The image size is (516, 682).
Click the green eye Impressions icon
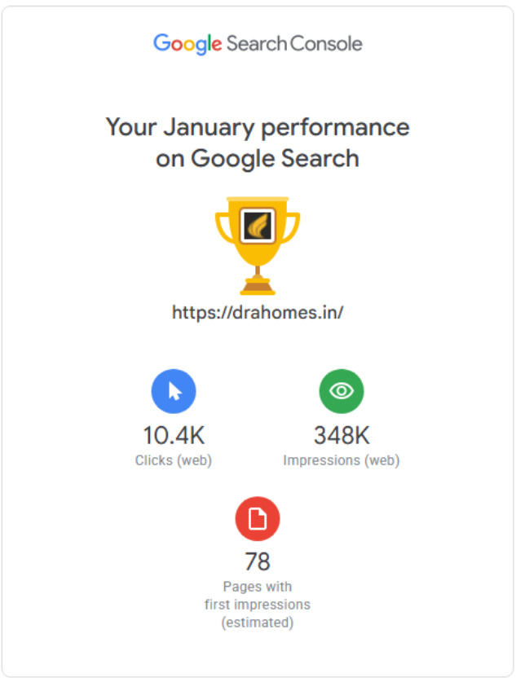click(x=341, y=391)
